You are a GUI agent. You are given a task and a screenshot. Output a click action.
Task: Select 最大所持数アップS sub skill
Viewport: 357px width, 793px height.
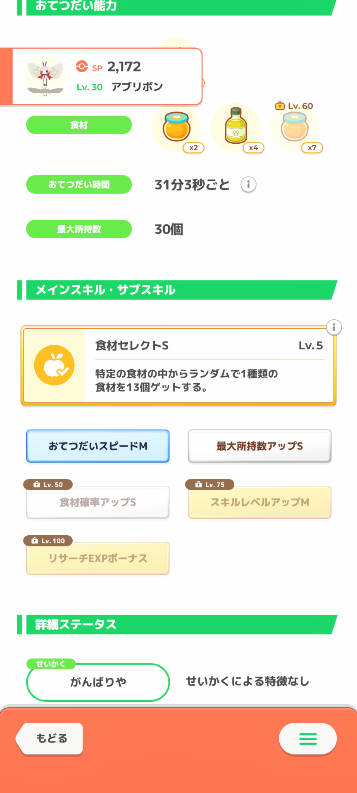point(259,446)
